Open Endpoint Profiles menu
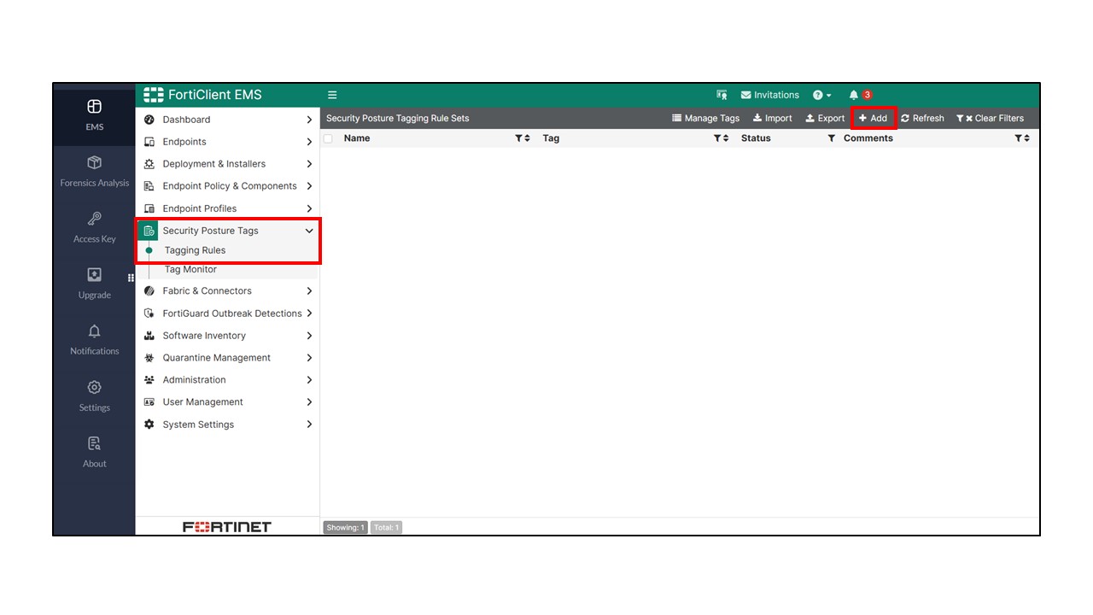Screen dimensions: 1093x615 pyautogui.click(x=228, y=208)
